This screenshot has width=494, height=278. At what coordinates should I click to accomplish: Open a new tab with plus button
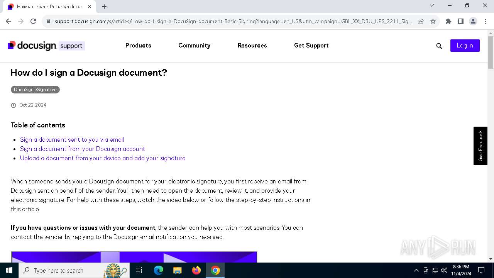[x=104, y=6]
